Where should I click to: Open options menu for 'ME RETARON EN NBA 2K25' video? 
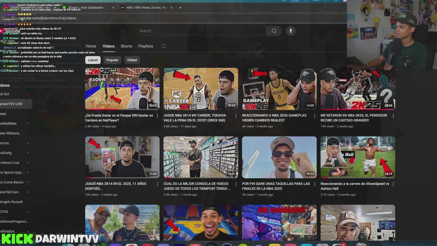coord(393,116)
